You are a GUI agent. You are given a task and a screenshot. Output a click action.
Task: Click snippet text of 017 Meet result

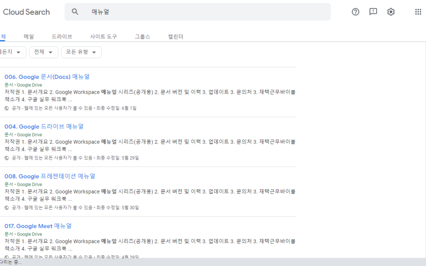point(150,245)
